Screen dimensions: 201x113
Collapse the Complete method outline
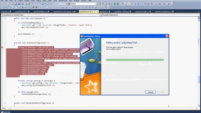[x=5, y=18]
